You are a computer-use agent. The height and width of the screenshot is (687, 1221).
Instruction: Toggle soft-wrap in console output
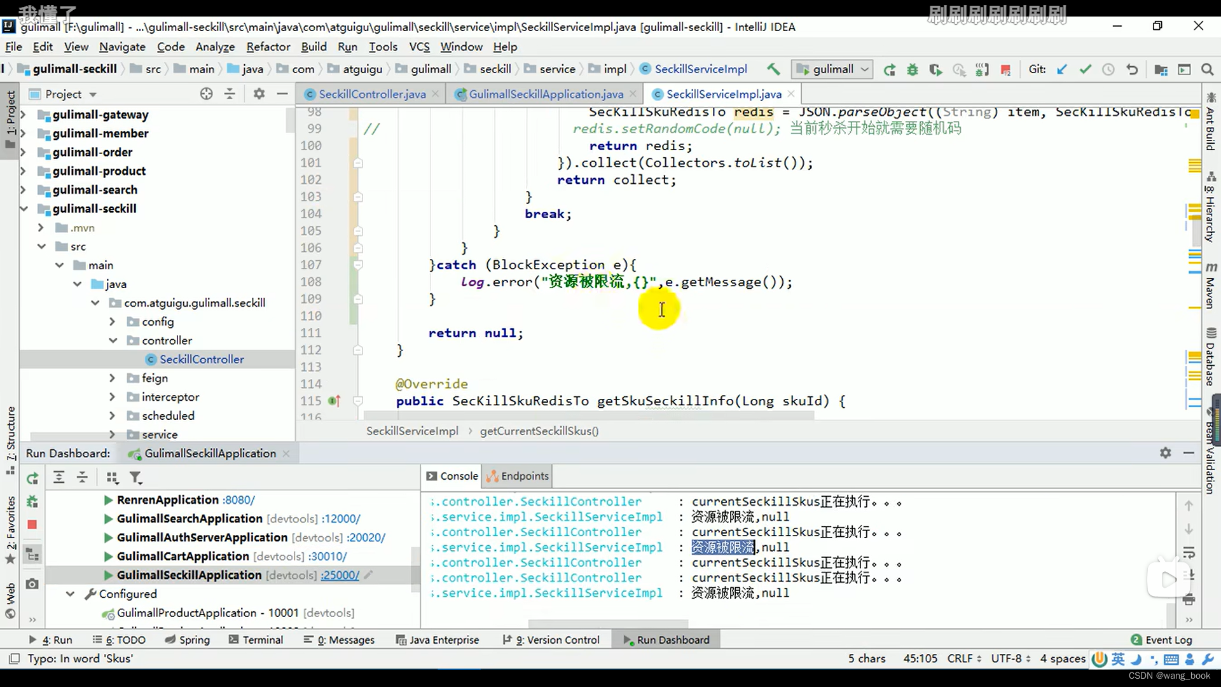point(1189,552)
